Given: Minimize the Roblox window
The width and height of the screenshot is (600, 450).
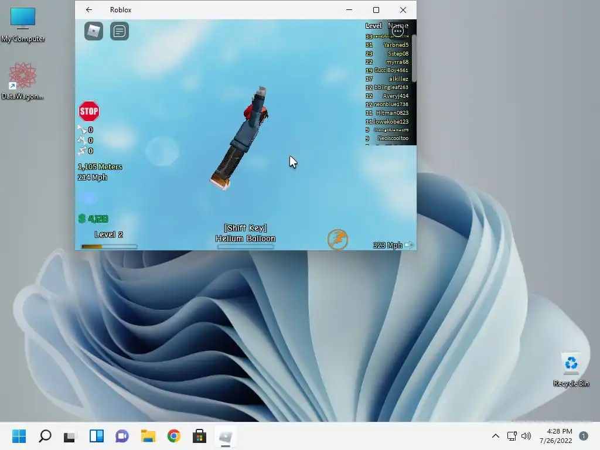Looking at the screenshot, I should 349,10.
